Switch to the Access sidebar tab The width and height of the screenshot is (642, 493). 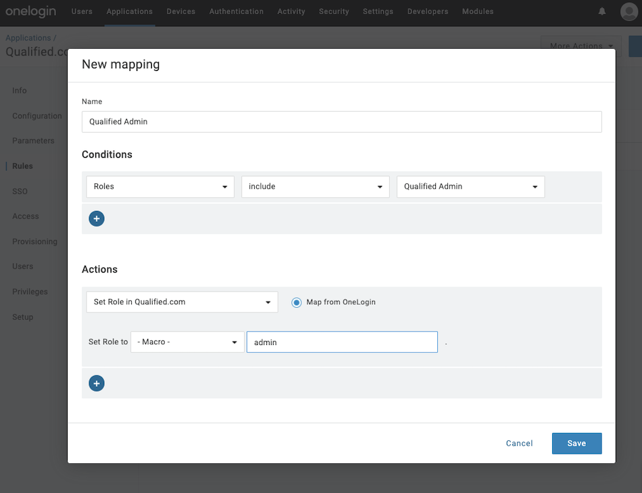click(x=26, y=216)
